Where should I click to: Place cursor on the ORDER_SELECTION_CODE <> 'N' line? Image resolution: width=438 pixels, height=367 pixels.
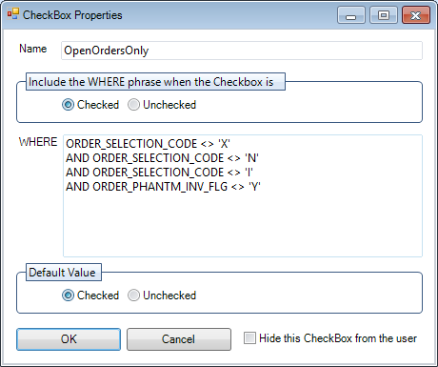[x=162, y=158]
